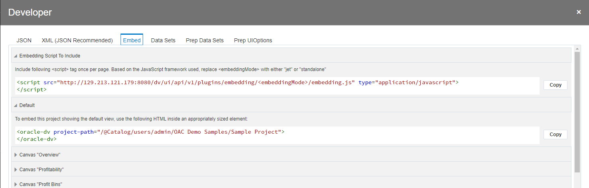
Task: Open the XML (JSON Recommended) tab
Action: pyautogui.click(x=77, y=40)
